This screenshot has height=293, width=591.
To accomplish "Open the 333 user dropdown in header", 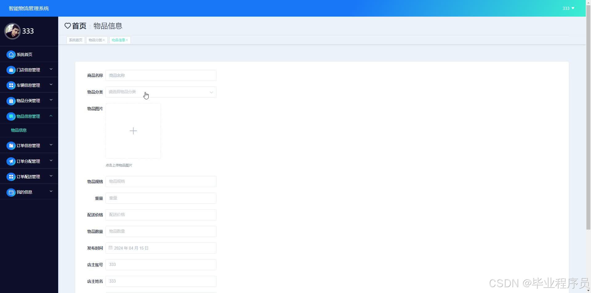I will coord(568,8).
